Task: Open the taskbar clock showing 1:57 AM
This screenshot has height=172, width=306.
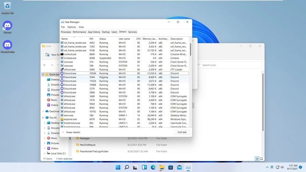Action: pyautogui.click(x=292, y=167)
